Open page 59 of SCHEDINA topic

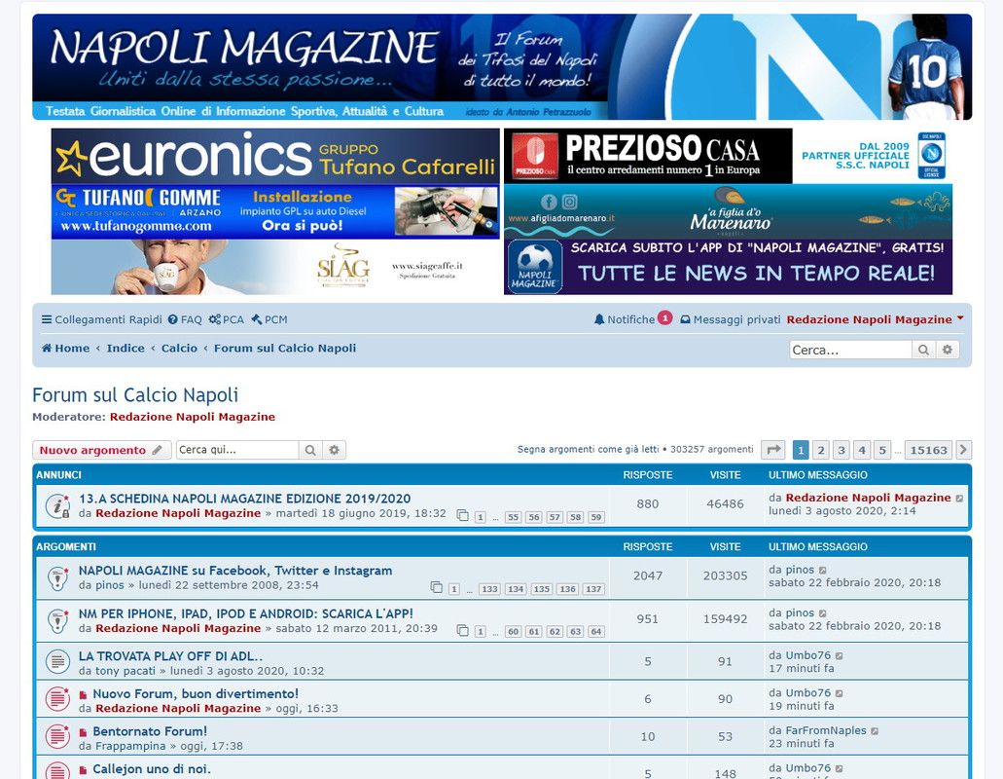point(596,517)
